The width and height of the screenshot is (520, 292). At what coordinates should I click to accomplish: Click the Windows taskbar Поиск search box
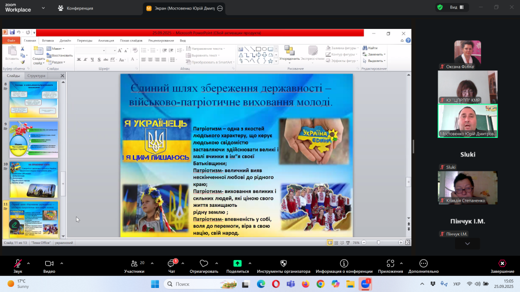(x=203, y=284)
